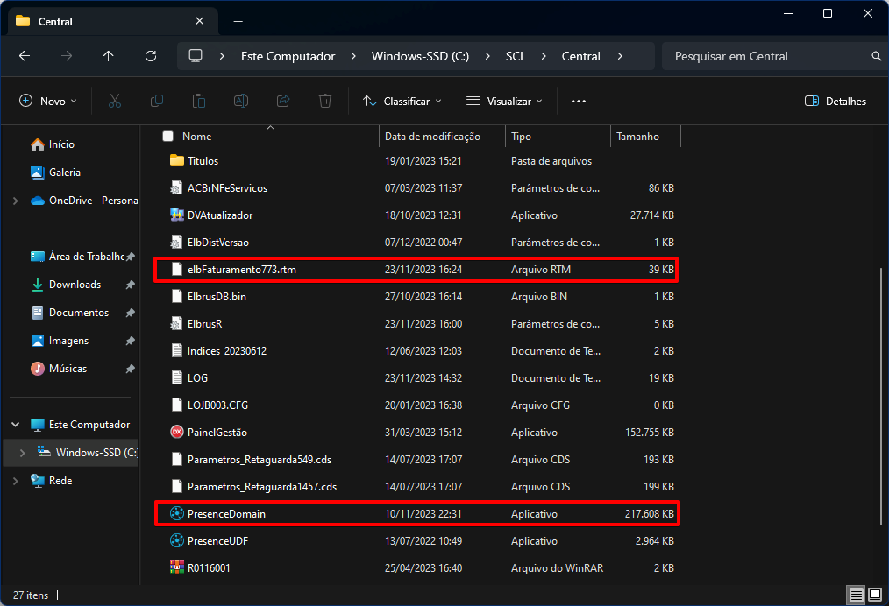889x606 pixels.
Task: Open the Classificar sort dropdown
Action: click(x=402, y=102)
